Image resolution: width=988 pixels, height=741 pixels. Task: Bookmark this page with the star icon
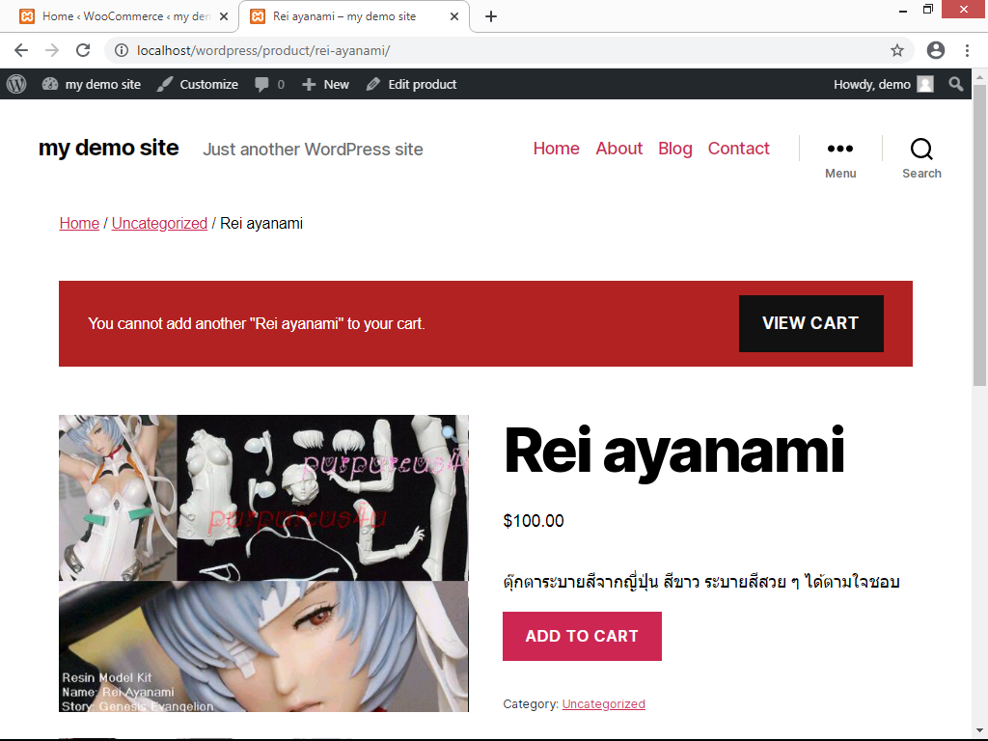pos(897,50)
